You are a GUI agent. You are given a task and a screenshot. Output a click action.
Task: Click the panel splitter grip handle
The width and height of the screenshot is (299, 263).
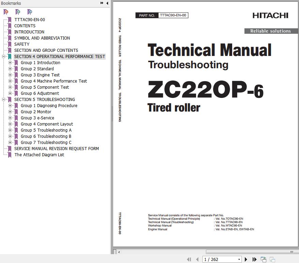112,114
